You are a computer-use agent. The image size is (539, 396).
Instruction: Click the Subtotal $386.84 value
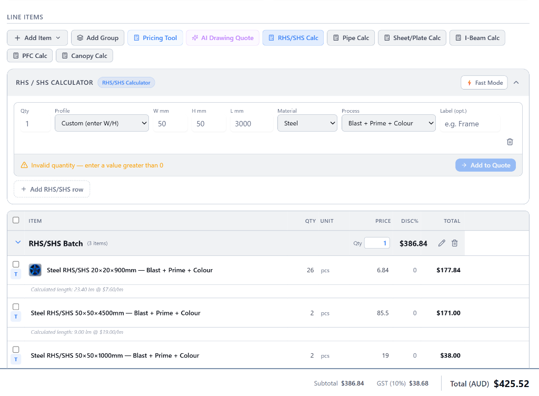click(x=352, y=383)
